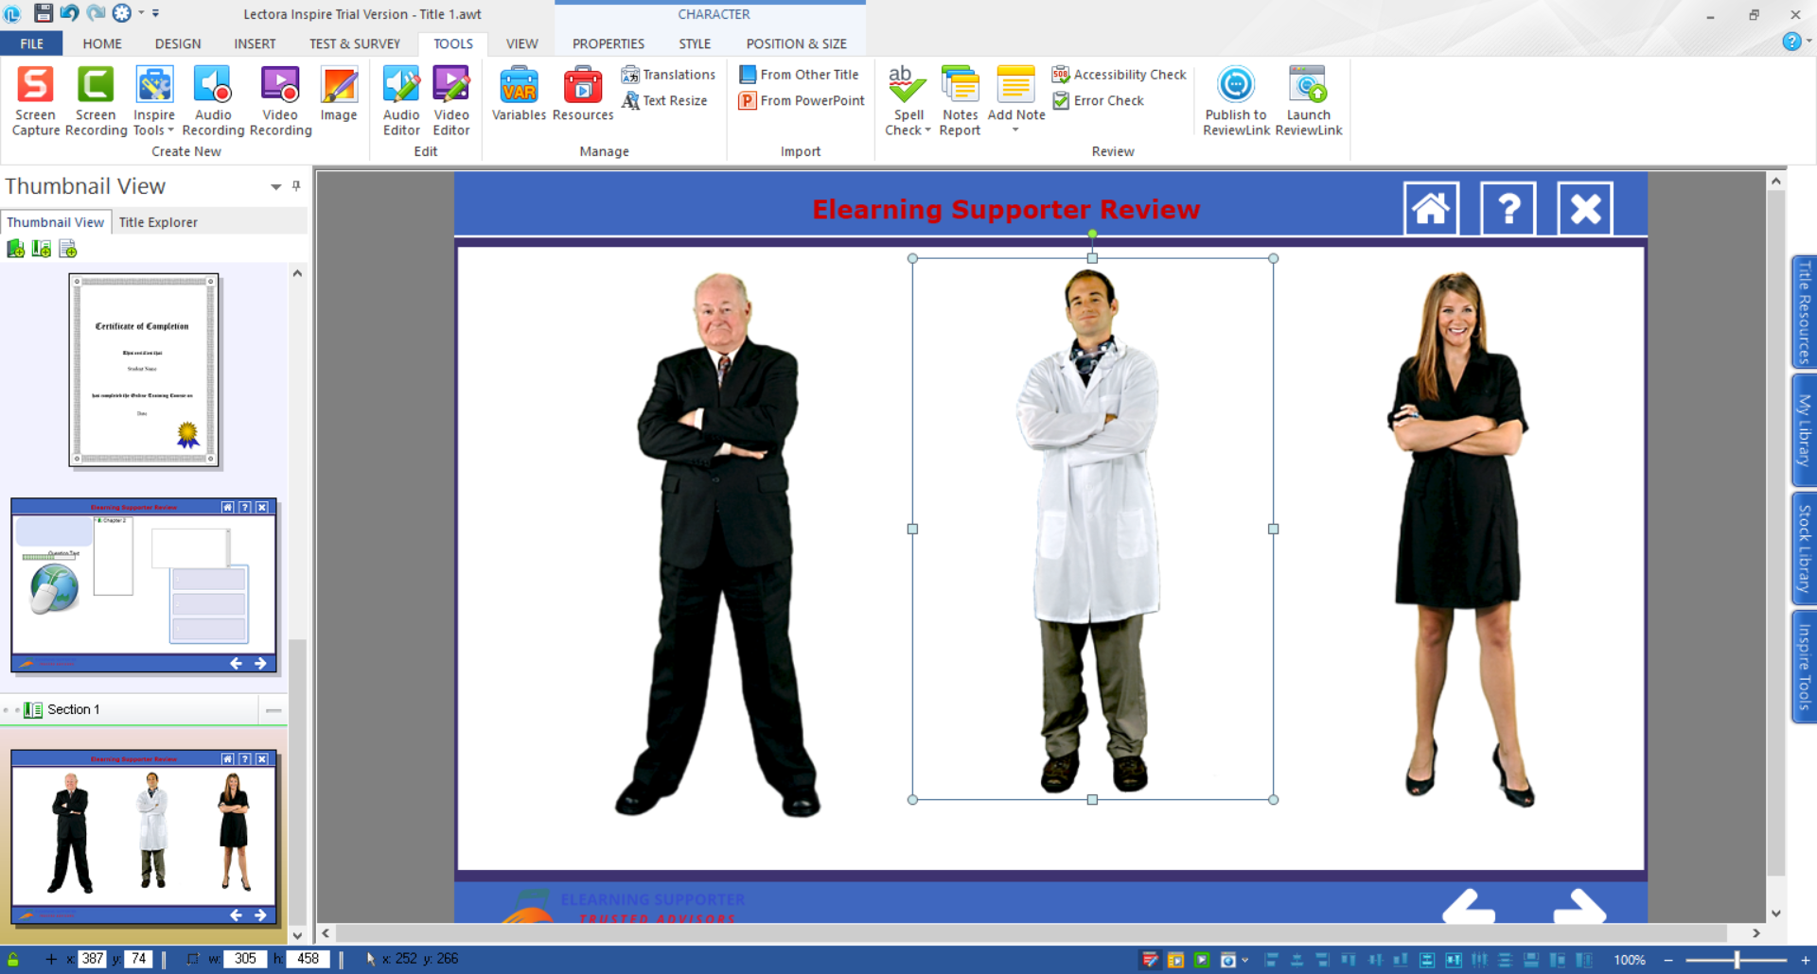Viewport: 1817px width, 974px height.
Task: Open the Spell Check dropdown arrow
Action: click(x=927, y=130)
